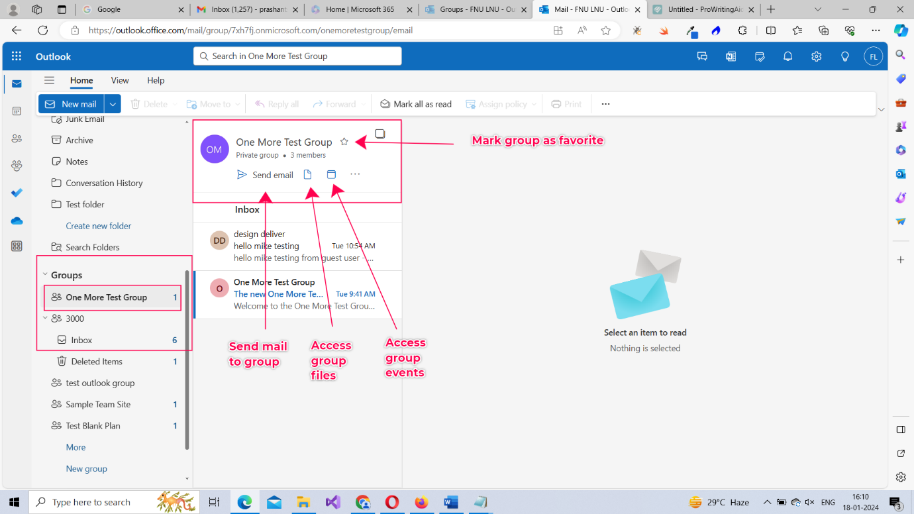The width and height of the screenshot is (914, 514).
Task: Open ribbon more commands ellipsis
Action: 605,104
